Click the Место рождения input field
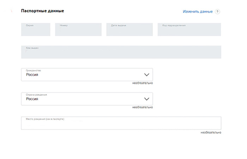The image size is (247, 159). (x=121, y=123)
